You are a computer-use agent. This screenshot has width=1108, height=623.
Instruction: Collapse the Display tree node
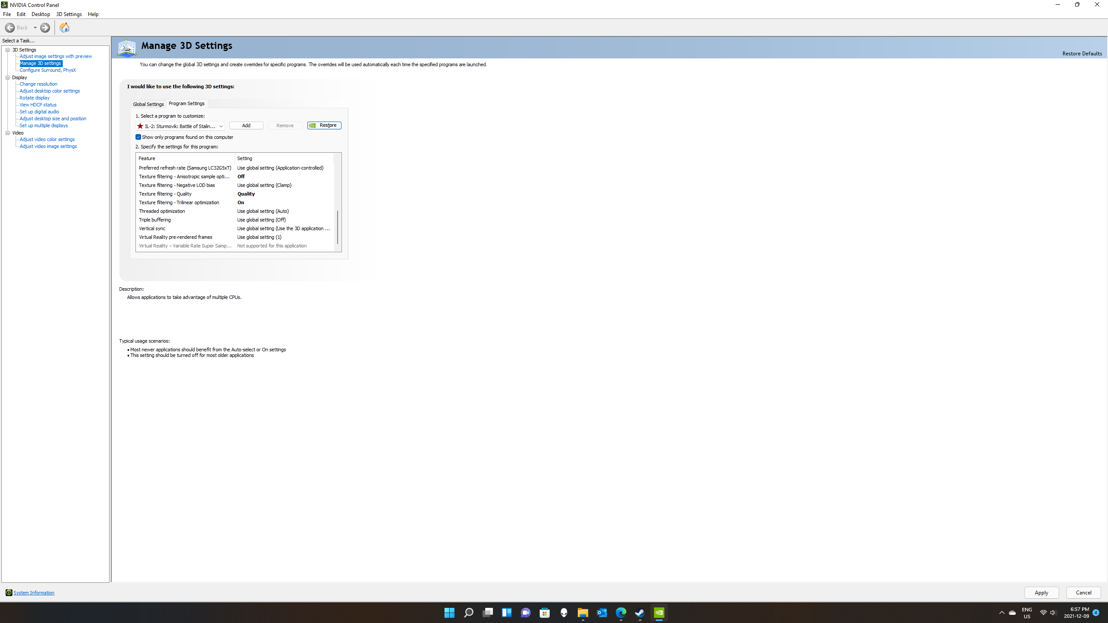click(7, 77)
